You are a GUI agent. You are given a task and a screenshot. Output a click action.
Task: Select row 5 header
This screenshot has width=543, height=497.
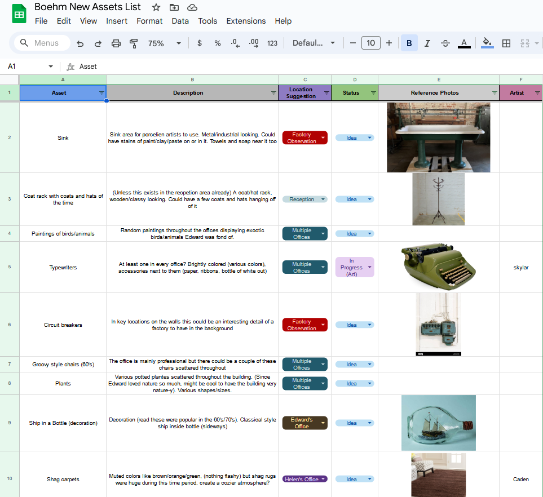(10, 267)
